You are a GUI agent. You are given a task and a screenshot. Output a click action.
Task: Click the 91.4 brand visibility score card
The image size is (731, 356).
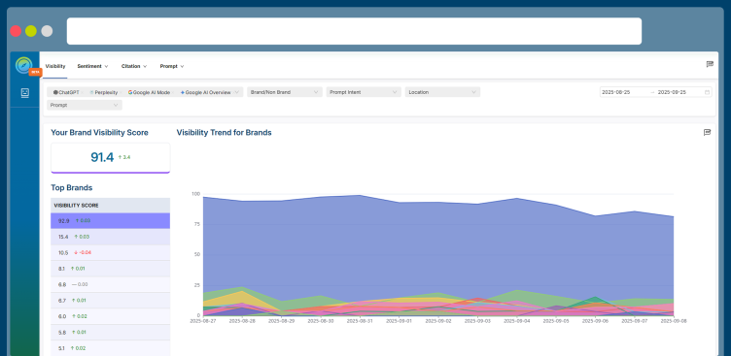[111, 158]
